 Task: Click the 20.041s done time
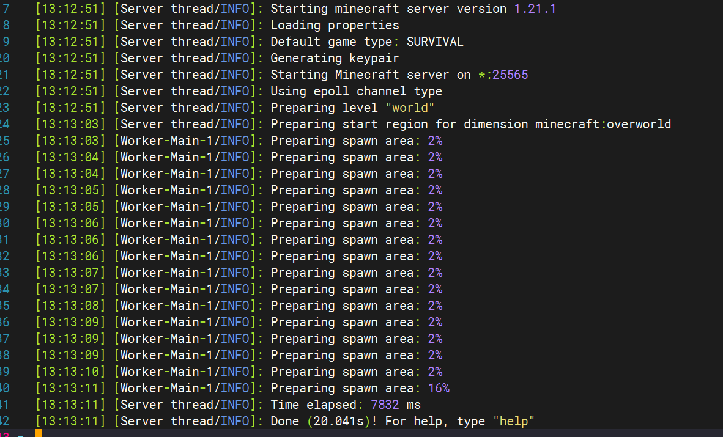pos(338,421)
